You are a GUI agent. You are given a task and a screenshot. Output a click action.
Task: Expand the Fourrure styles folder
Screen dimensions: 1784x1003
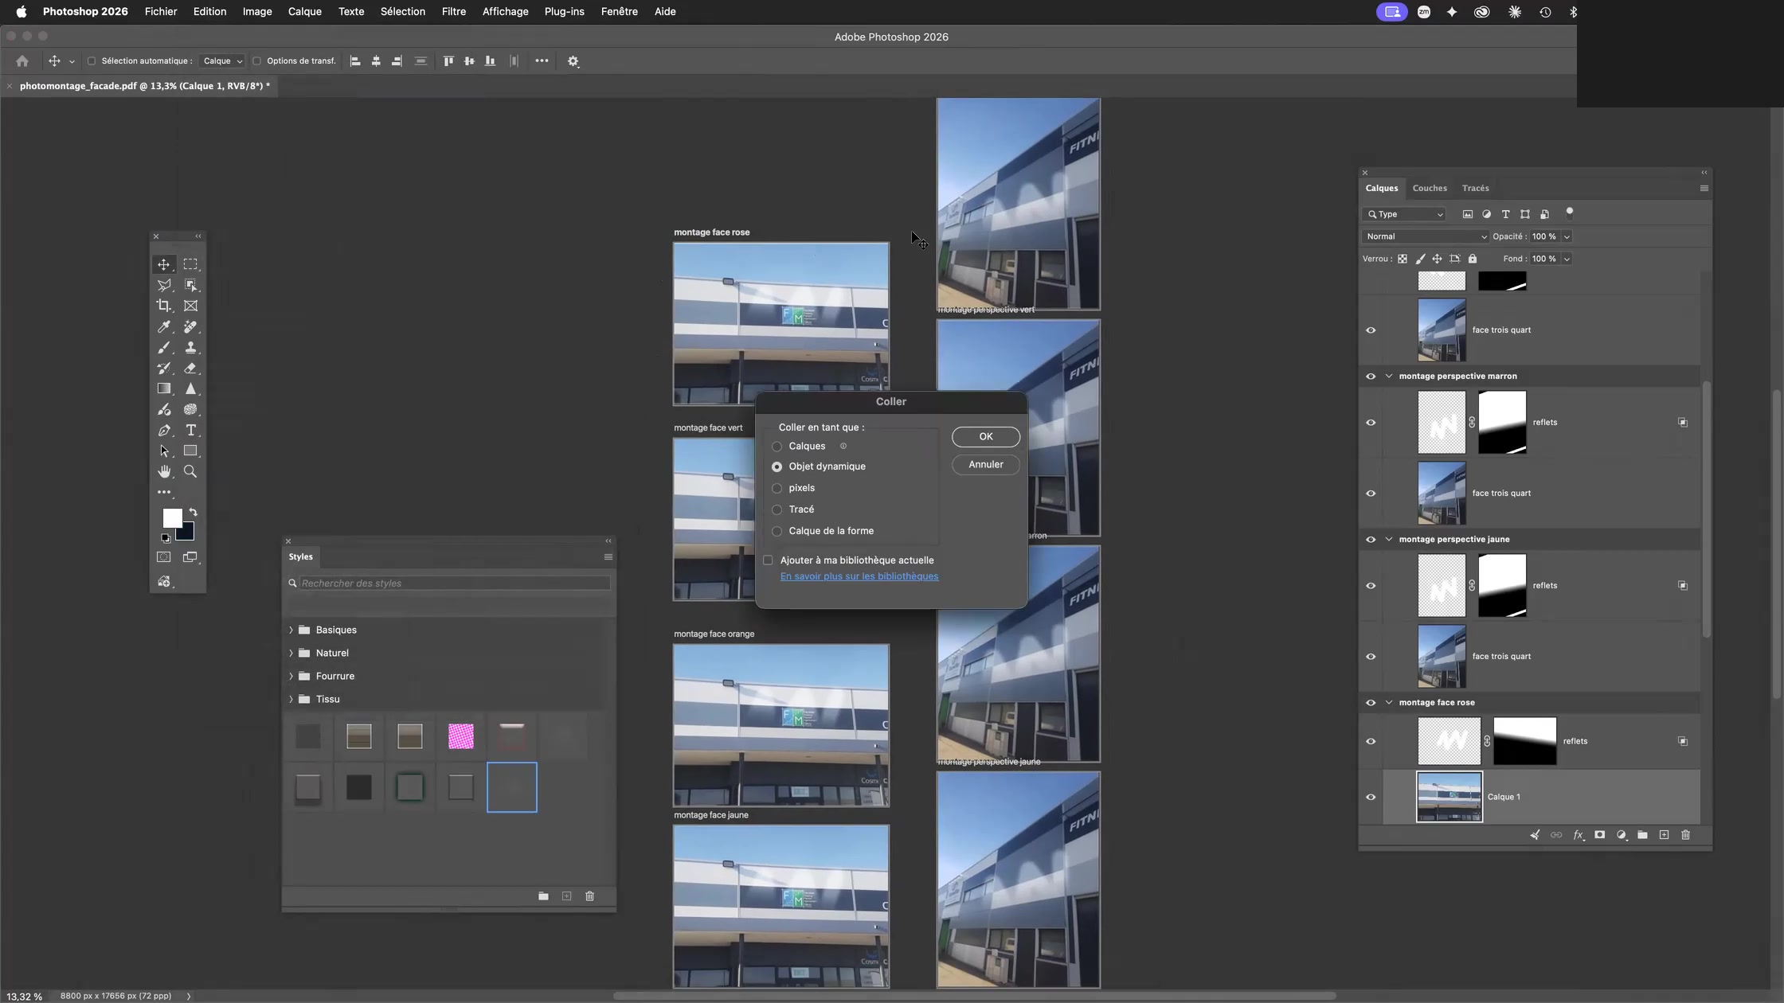[291, 676]
